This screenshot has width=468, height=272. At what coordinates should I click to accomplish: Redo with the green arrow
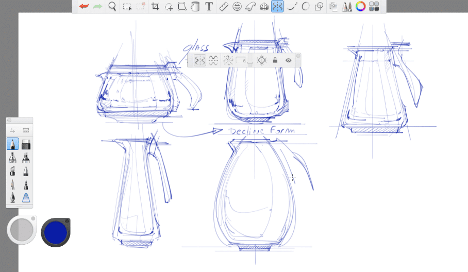tap(97, 6)
